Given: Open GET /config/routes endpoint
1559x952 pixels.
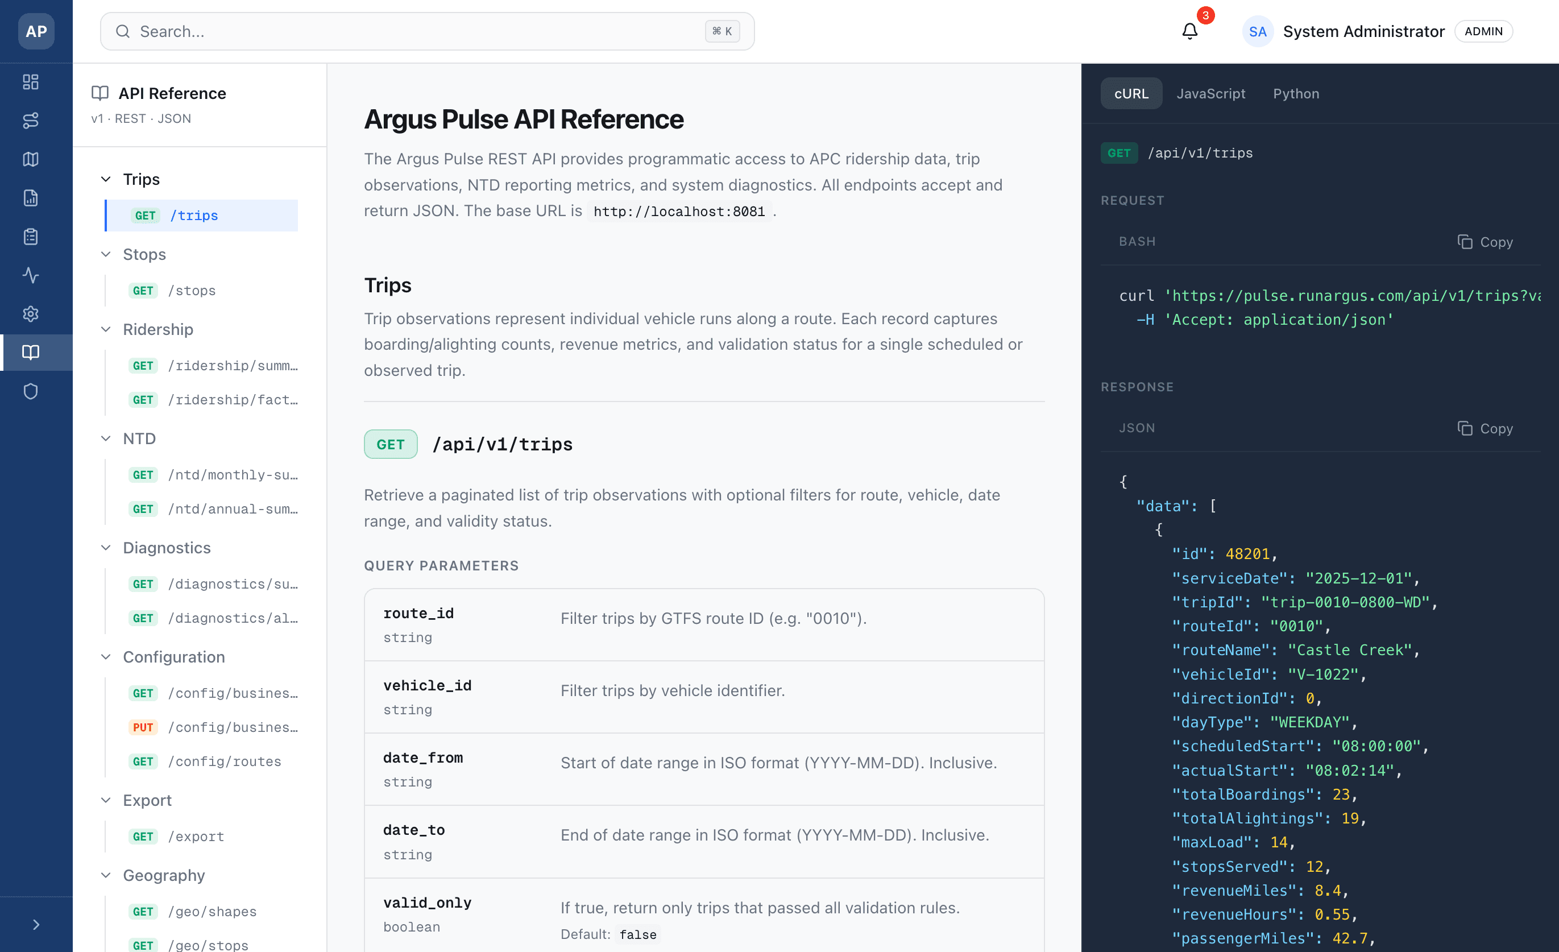Looking at the screenshot, I should pyautogui.click(x=201, y=761).
